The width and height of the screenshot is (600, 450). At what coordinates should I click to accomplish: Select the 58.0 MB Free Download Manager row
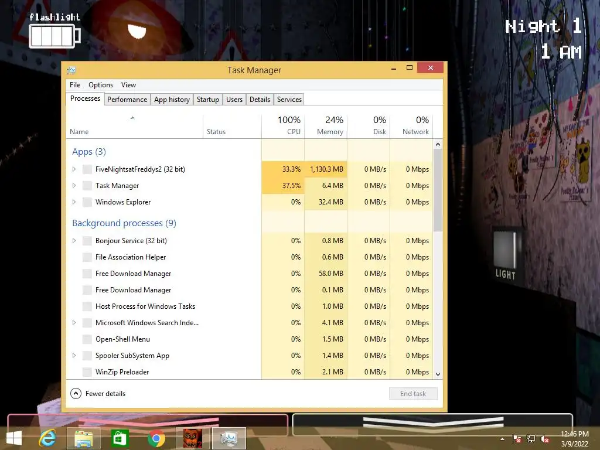tap(250, 274)
